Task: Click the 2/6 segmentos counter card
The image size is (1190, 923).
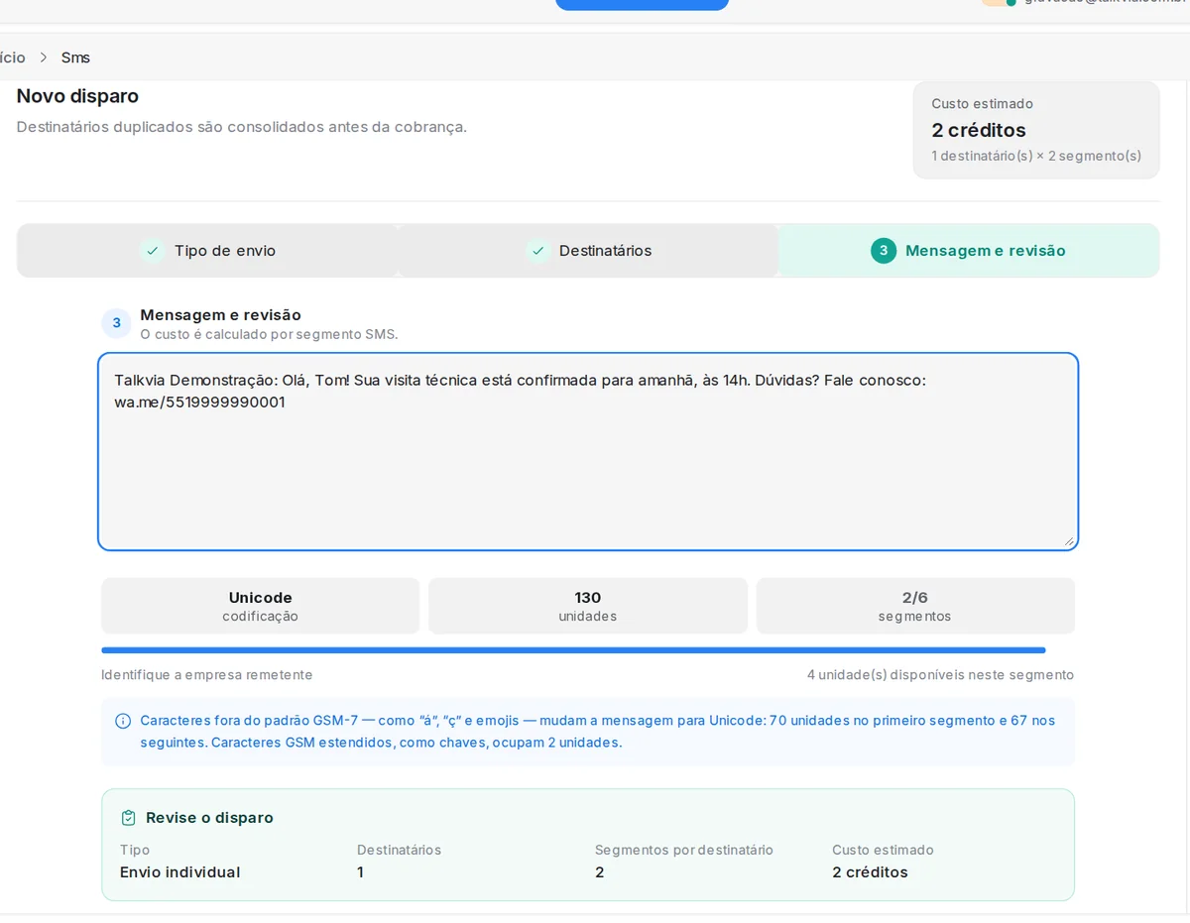Action: [915, 606]
